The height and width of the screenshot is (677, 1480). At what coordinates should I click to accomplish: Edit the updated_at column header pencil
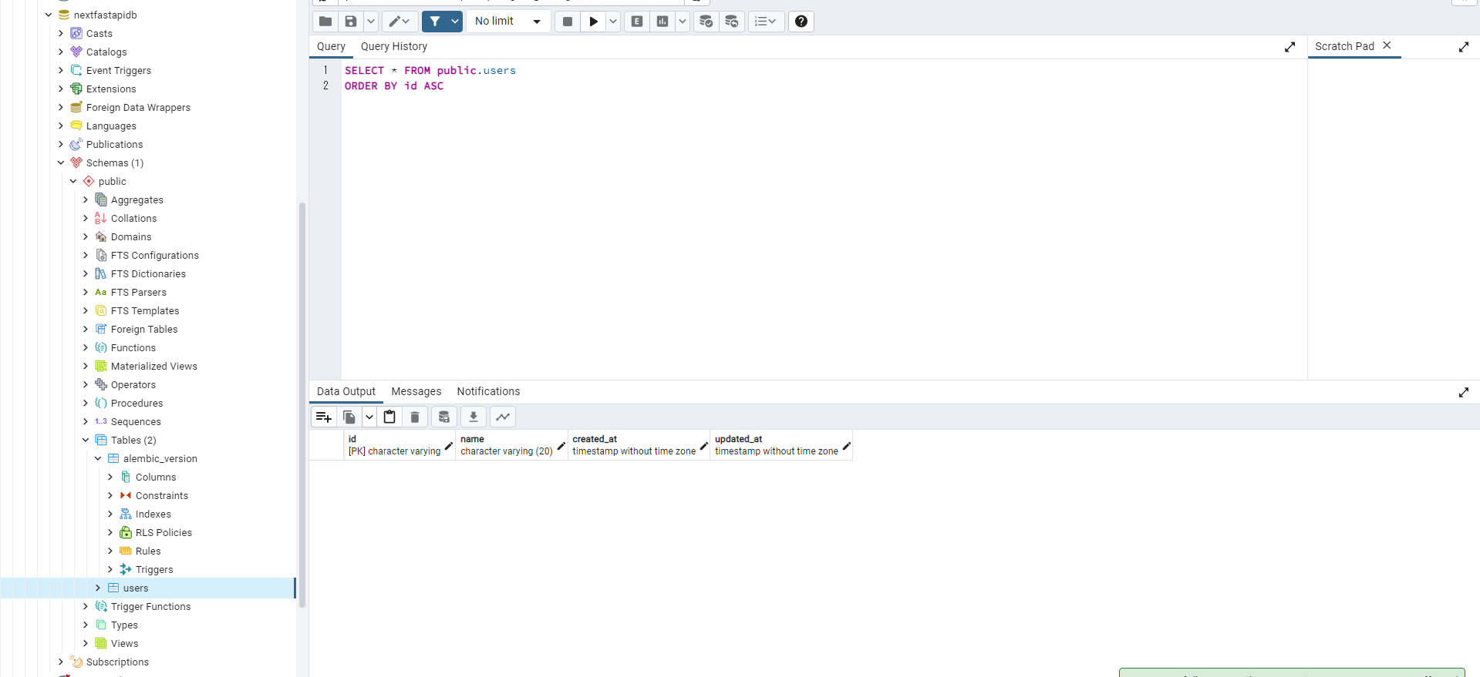point(846,446)
